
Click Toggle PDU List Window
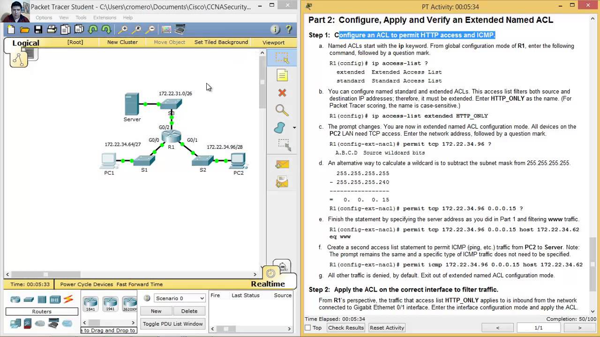(x=173, y=324)
